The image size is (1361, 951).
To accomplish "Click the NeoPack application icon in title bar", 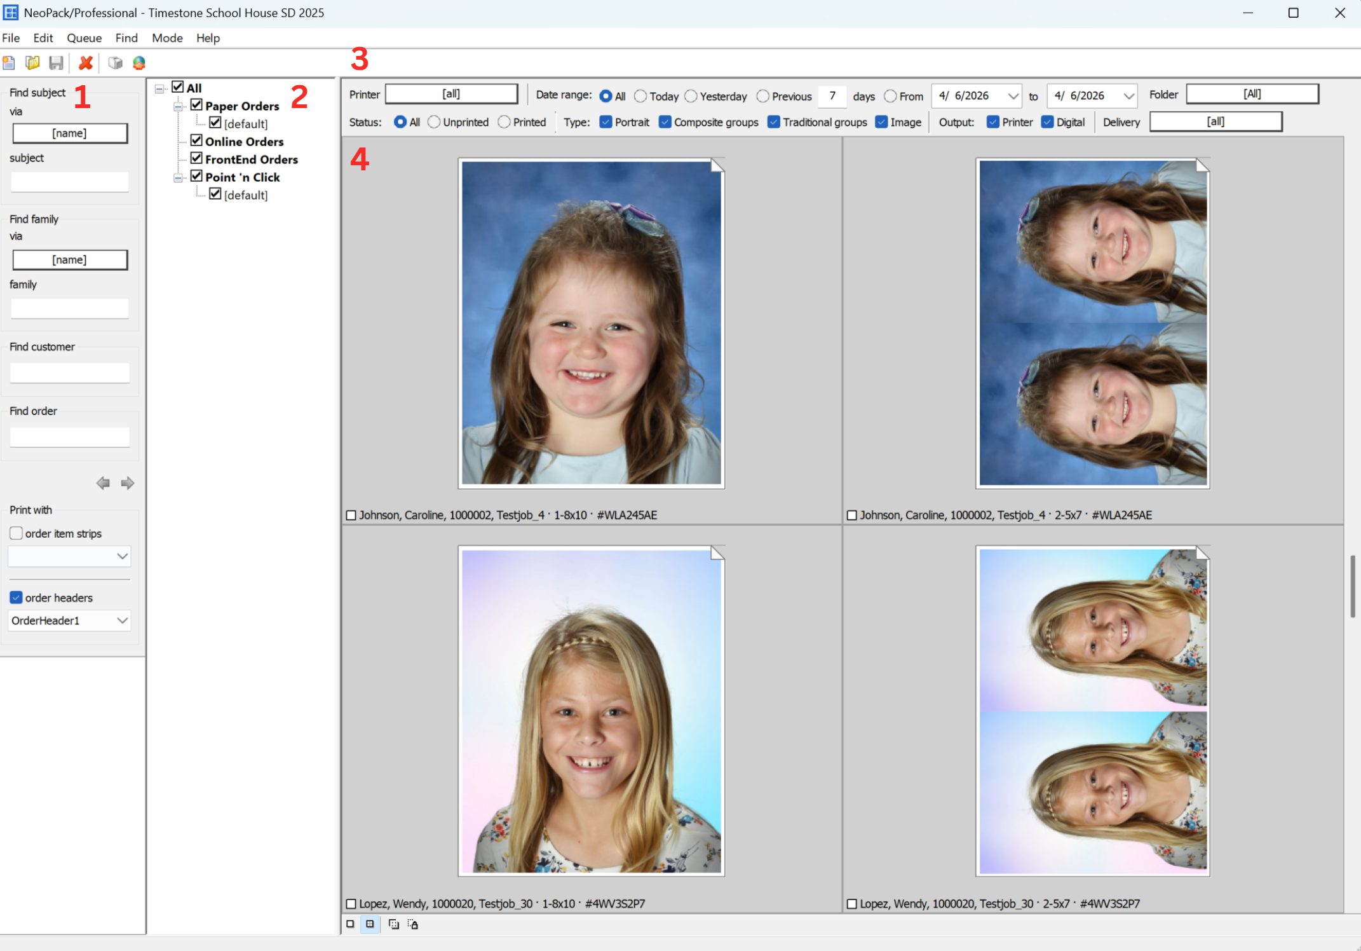I will click(x=11, y=12).
